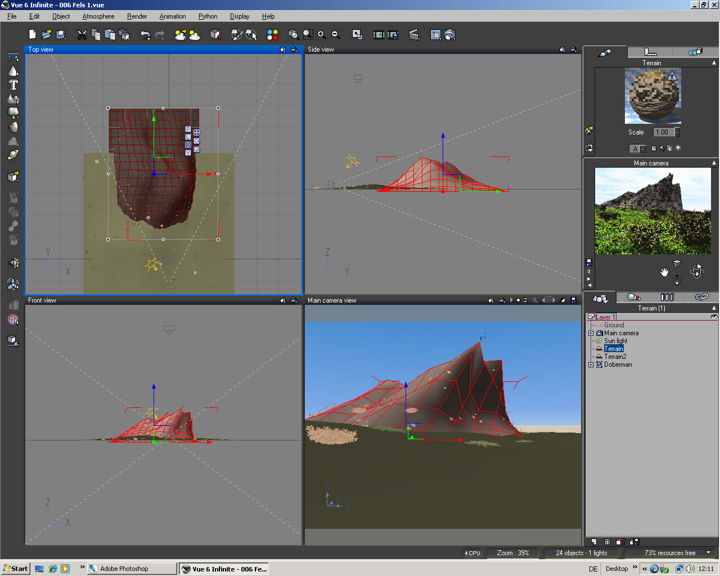Delete object using the trash can icon

coord(607,542)
